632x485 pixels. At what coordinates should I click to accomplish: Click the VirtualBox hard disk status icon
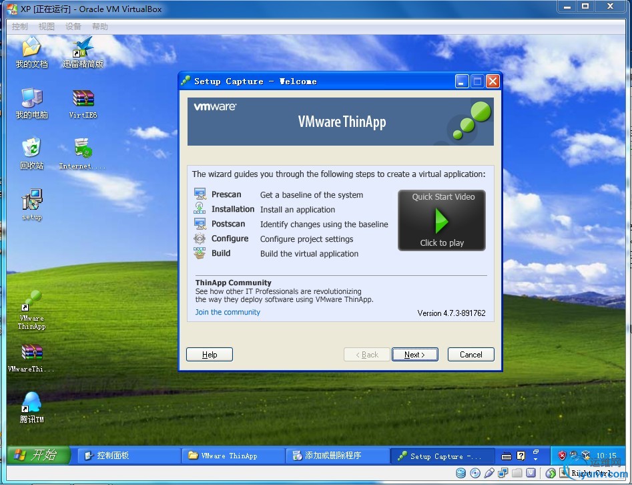click(460, 473)
